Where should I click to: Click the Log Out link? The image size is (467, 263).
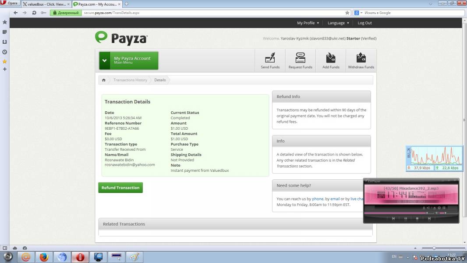[364, 23]
